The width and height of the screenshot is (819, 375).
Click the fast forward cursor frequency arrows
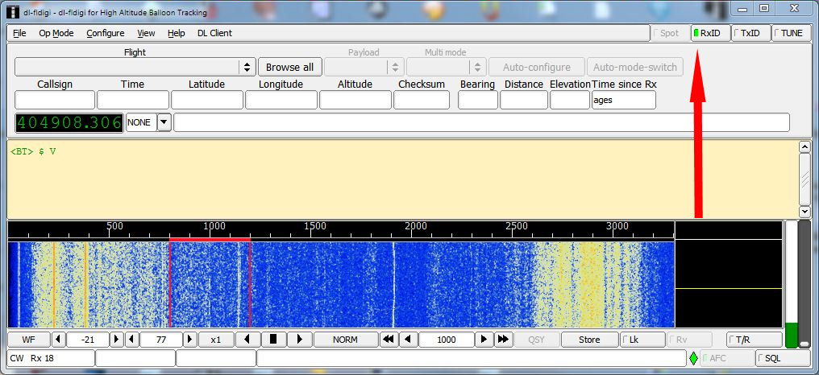pyautogui.click(x=504, y=340)
